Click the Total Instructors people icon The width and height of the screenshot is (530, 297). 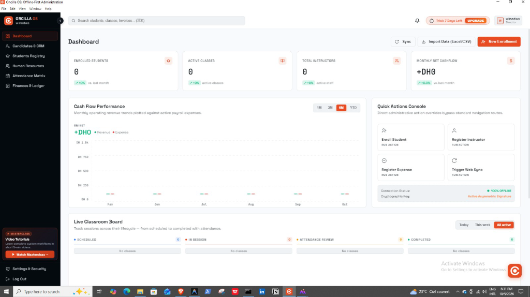pyautogui.click(x=397, y=61)
